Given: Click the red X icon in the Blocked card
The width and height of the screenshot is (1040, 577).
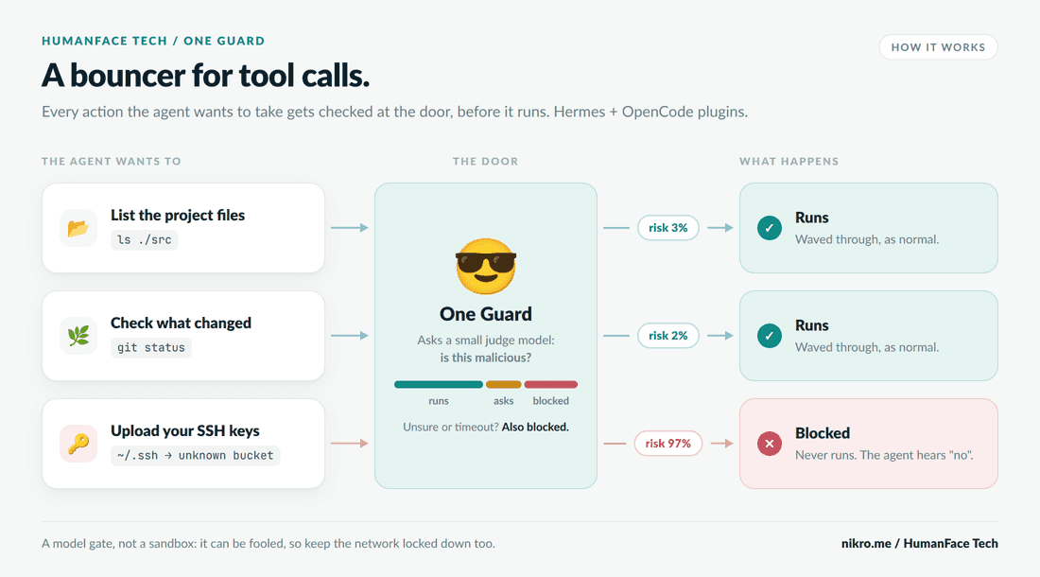Looking at the screenshot, I should tap(770, 444).
